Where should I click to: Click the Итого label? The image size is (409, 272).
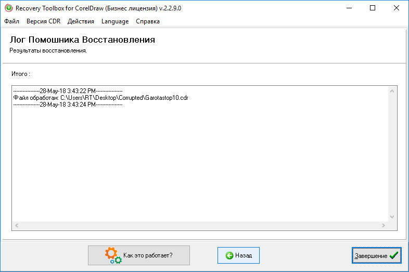pyautogui.click(x=21, y=74)
